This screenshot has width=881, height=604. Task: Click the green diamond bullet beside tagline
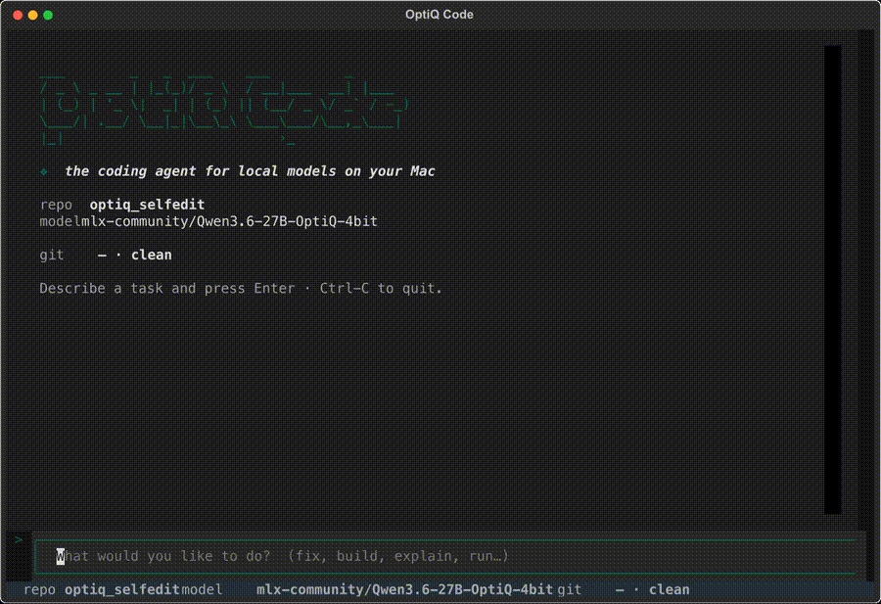44,171
